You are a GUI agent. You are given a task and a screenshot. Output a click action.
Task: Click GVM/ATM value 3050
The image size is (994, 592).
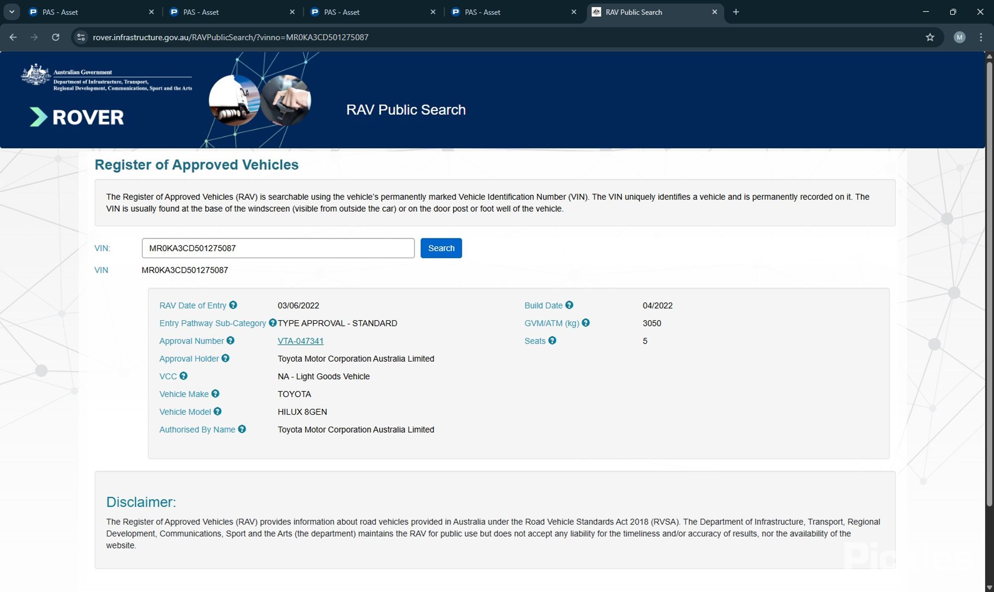(x=652, y=323)
